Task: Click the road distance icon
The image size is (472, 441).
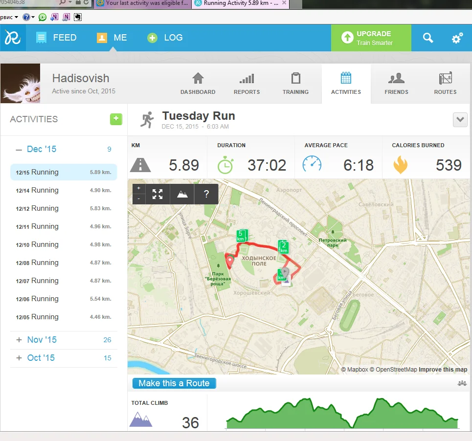Action: pyautogui.click(x=140, y=165)
